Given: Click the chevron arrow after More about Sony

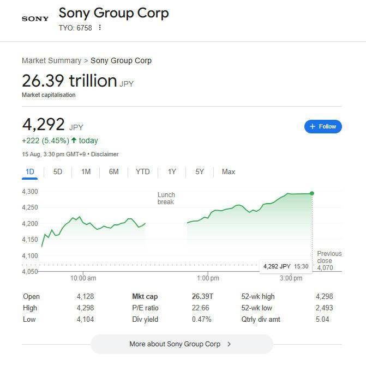Looking at the screenshot, I should tap(229, 344).
